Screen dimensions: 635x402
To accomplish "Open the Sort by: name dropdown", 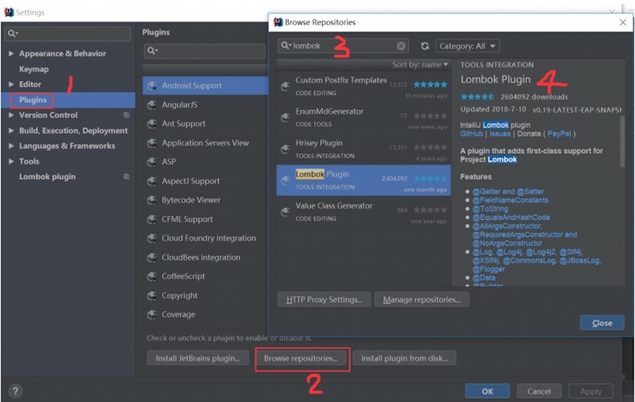I will pyautogui.click(x=420, y=65).
